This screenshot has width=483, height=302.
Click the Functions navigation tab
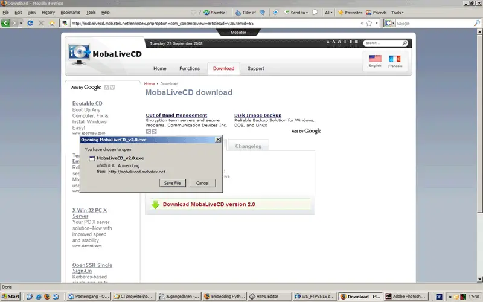click(190, 68)
